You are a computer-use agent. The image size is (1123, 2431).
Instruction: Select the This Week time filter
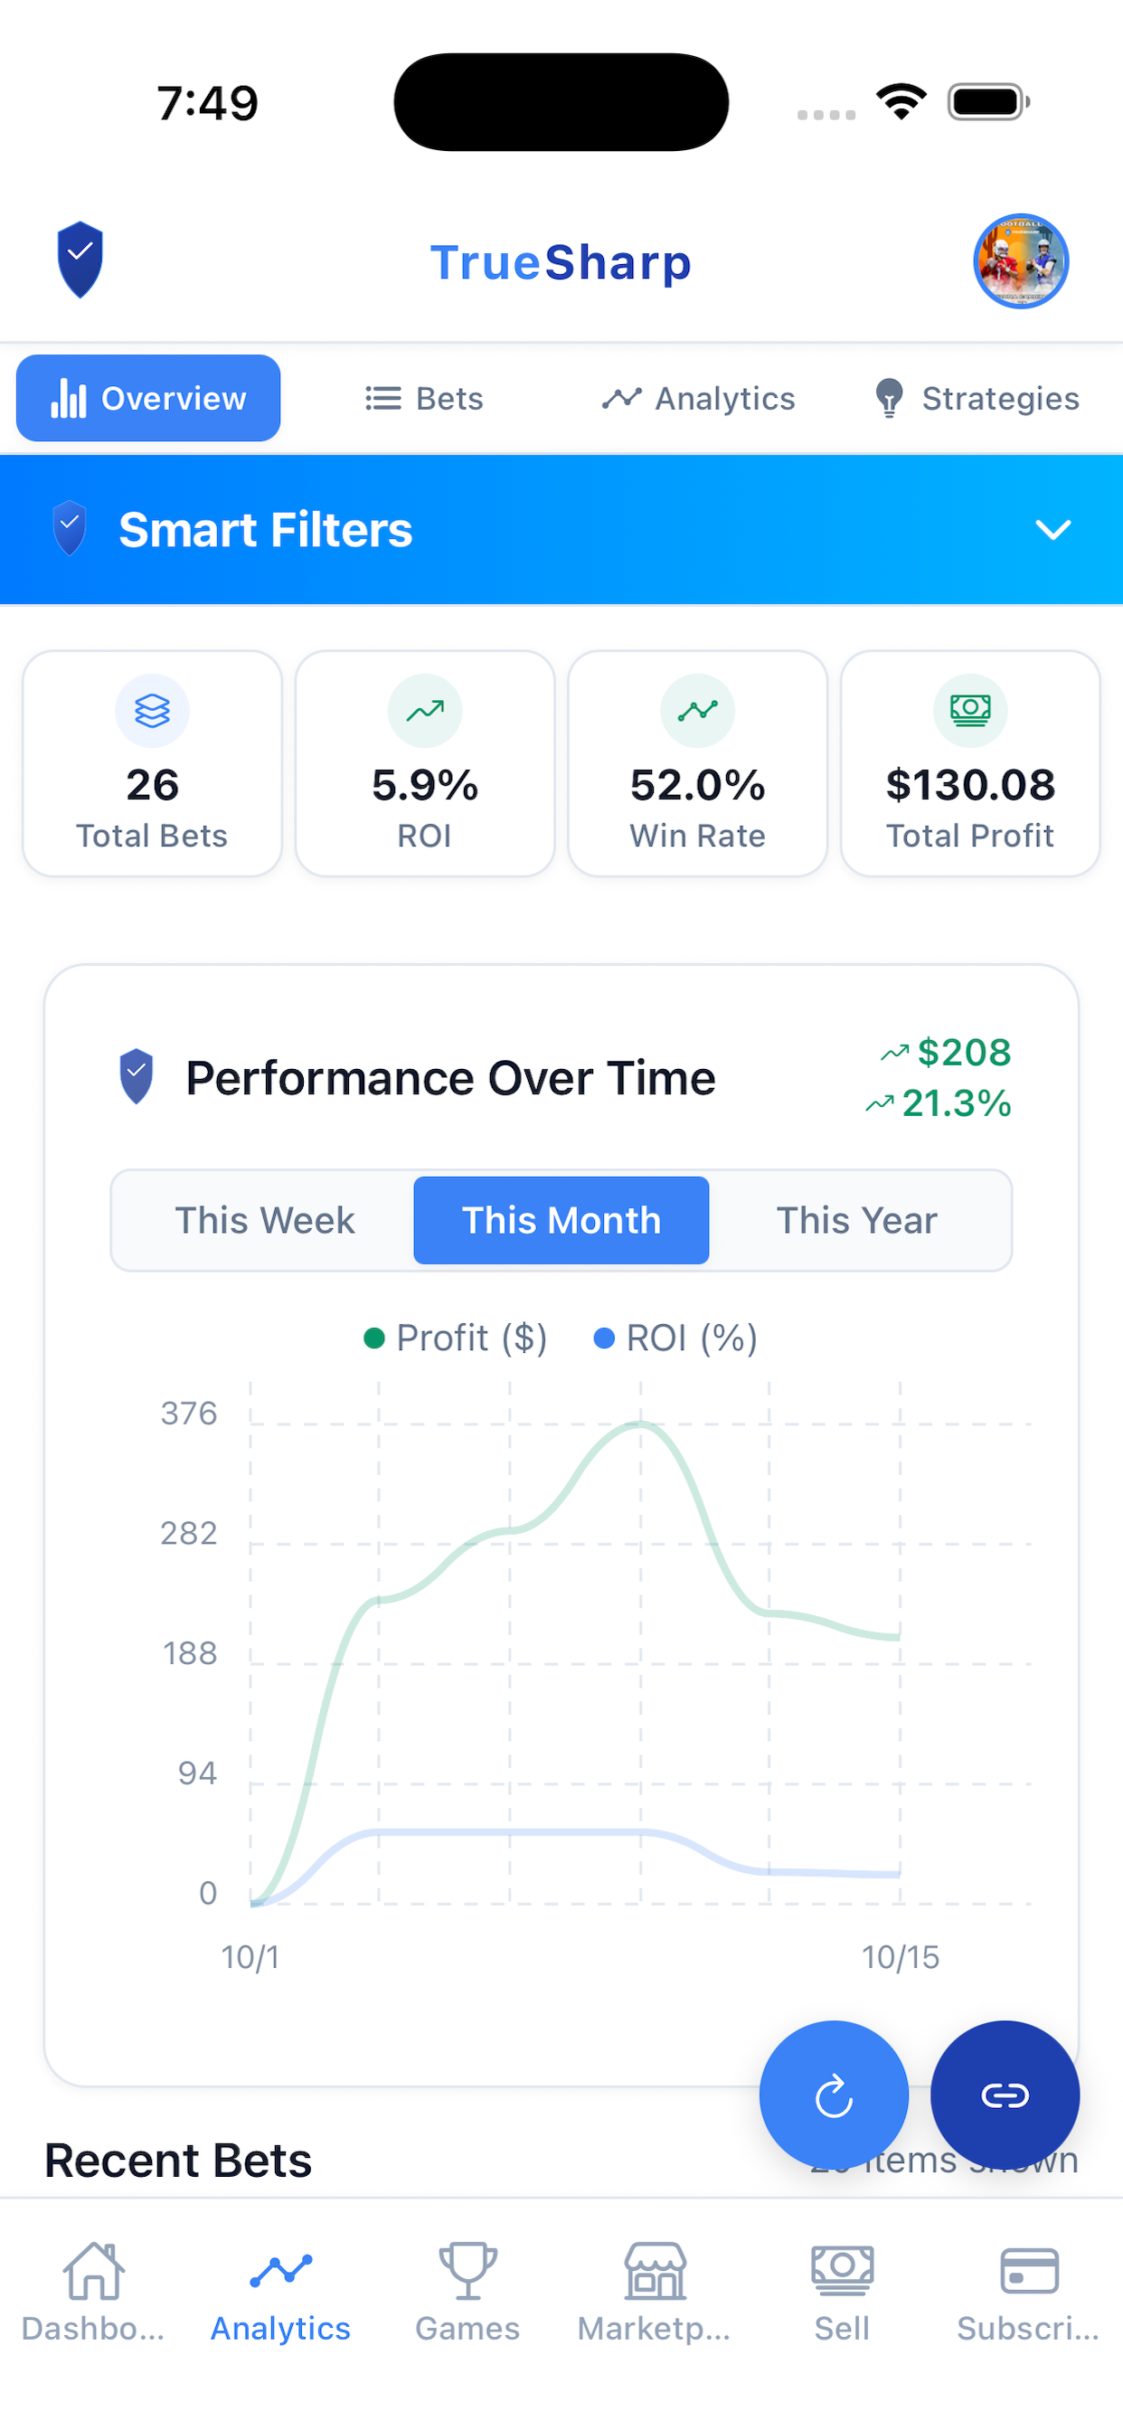265,1220
